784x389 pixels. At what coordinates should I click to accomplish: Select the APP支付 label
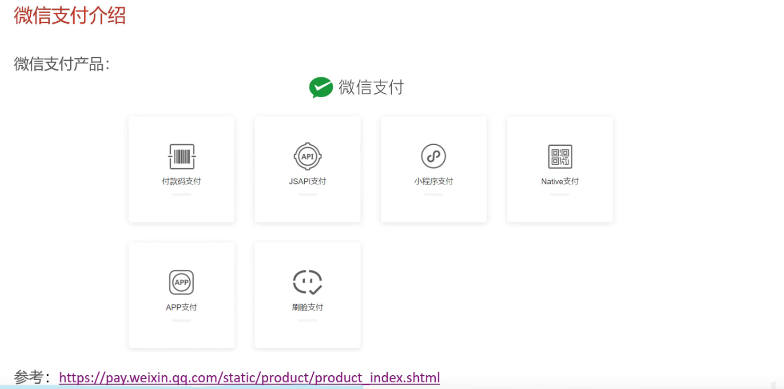click(181, 307)
